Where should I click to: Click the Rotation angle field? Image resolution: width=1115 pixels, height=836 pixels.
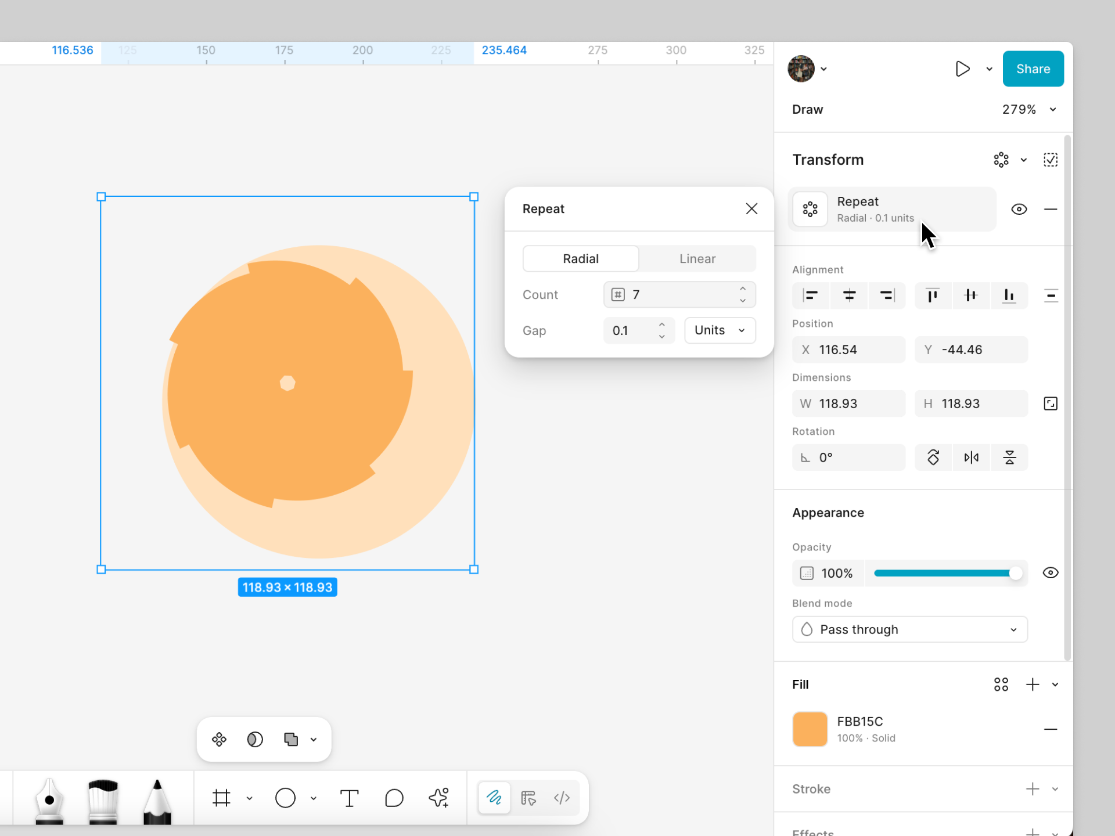[848, 457]
